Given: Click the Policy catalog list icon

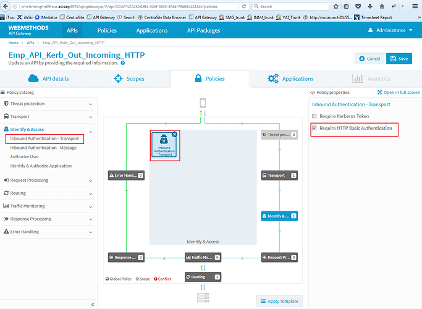Looking at the screenshot, I should tap(2, 92).
